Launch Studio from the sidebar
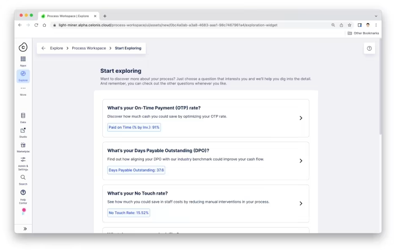 point(23,133)
